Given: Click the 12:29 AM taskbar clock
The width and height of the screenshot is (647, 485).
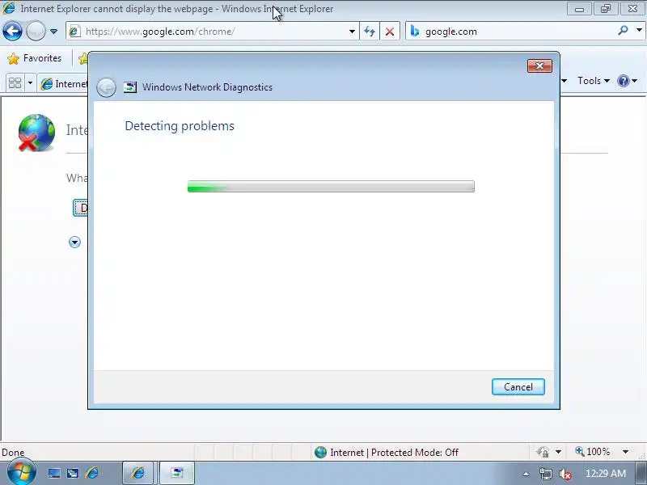Looking at the screenshot, I should tap(605, 474).
